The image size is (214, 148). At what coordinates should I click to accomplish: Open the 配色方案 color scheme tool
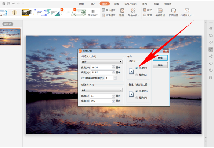[x=133, y=12]
